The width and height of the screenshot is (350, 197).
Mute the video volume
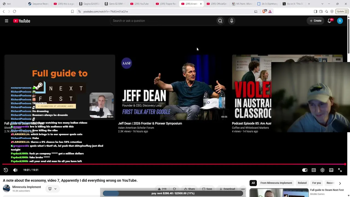tap(15, 170)
